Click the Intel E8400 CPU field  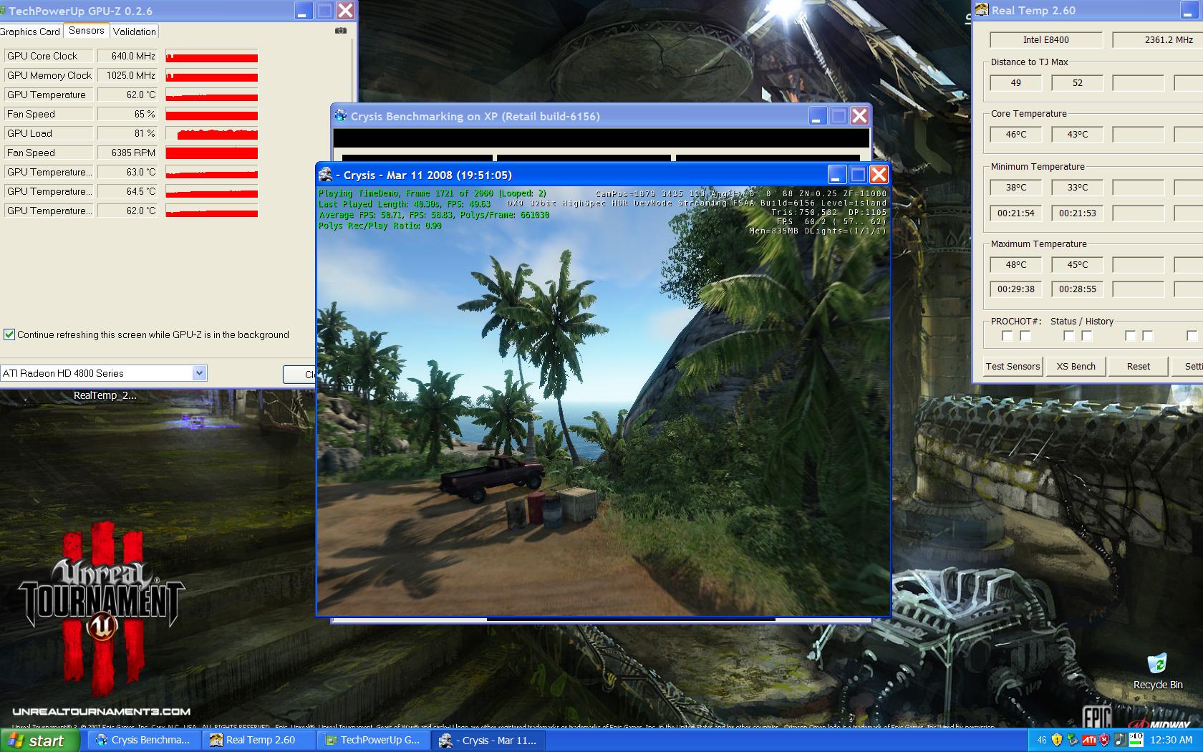coord(1045,40)
